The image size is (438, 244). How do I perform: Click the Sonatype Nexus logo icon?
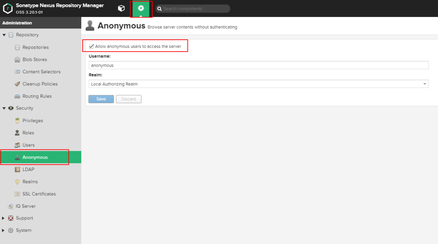8,8
